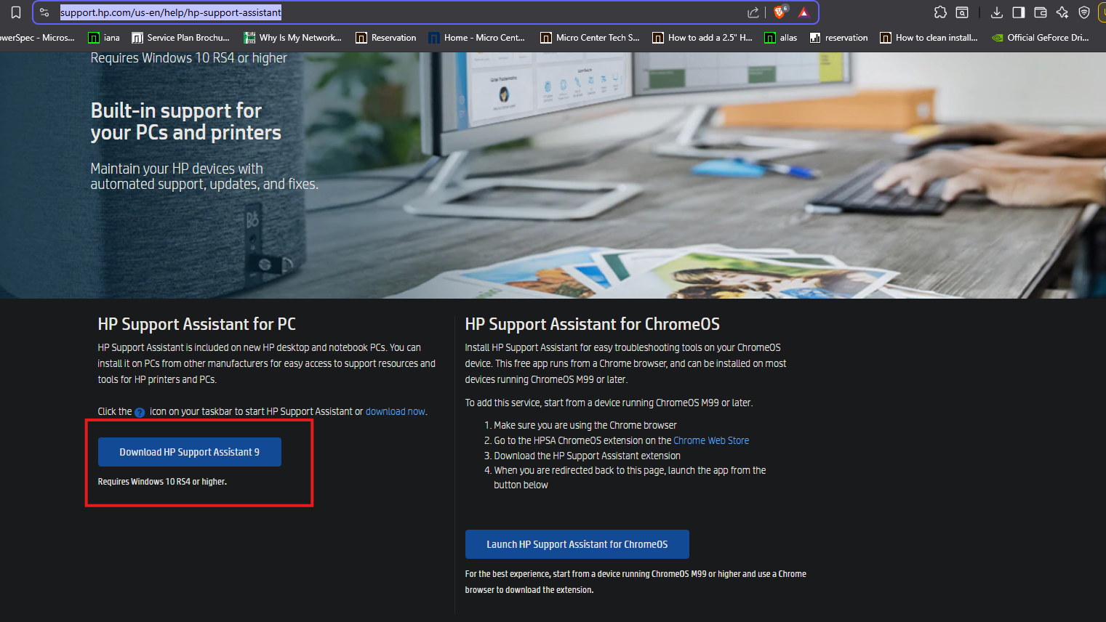Screen dimensions: 1106x622
Task: Toggle the sidebar panel icon
Action: [1019, 12]
